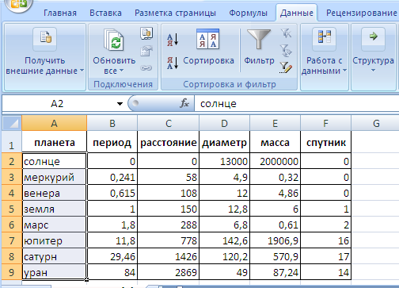Click the Clear filter icon
This screenshot has height=288, width=399.
[286, 33]
